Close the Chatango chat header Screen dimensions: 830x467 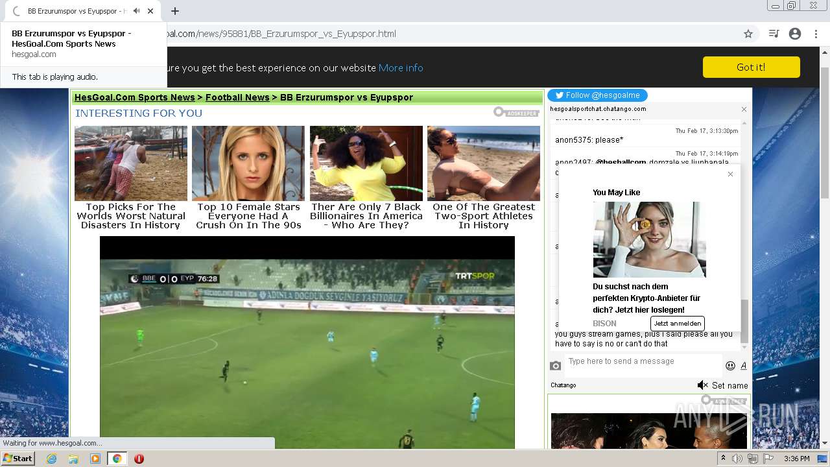[744, 110]
